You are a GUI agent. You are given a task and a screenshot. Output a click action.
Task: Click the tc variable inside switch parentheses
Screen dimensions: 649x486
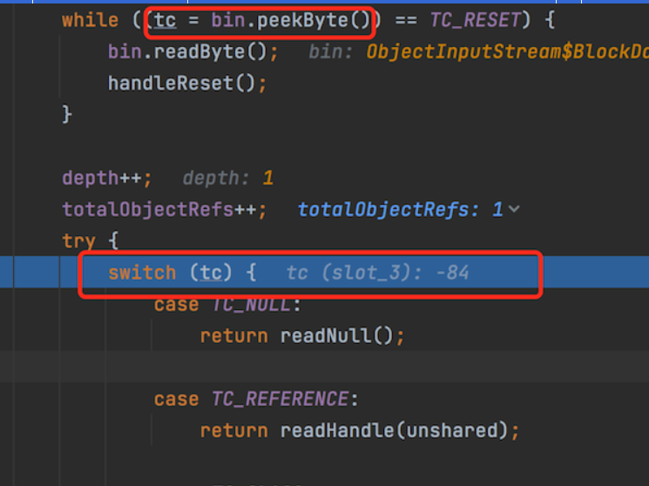tap(210, 273)
